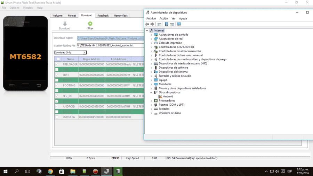Open the Archivo menu in Device Manager
Screen dimensions: 313x176
(x=151, y=18)
